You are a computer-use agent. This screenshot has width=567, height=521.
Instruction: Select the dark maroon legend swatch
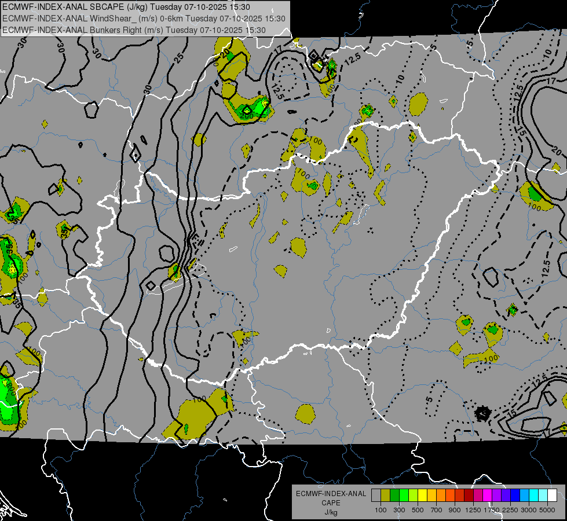click(469, 496)
